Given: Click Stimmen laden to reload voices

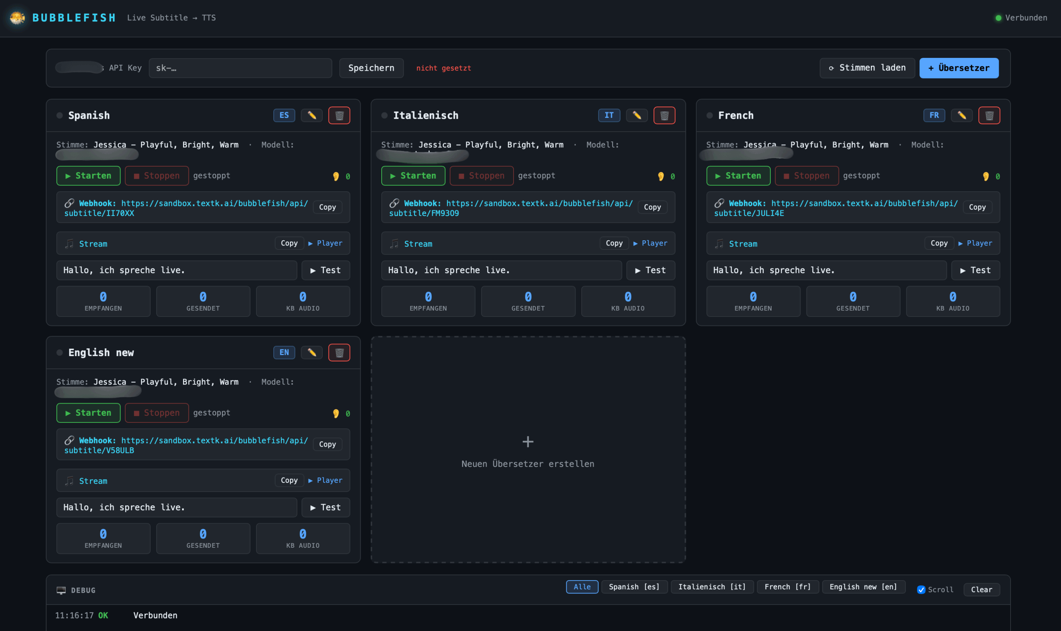Looking at the screenshot, I should click(x=867, y=68).
